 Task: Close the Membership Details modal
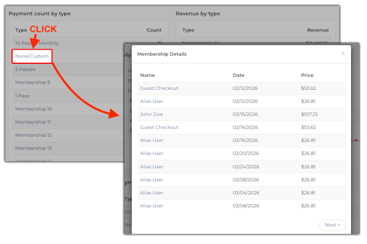343,53
